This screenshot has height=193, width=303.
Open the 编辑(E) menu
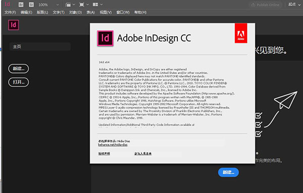pos(26,12)
